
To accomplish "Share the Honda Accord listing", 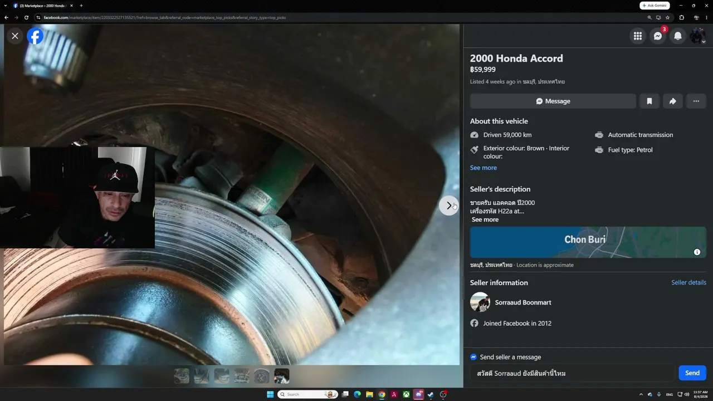I will (x=673, y=101).
